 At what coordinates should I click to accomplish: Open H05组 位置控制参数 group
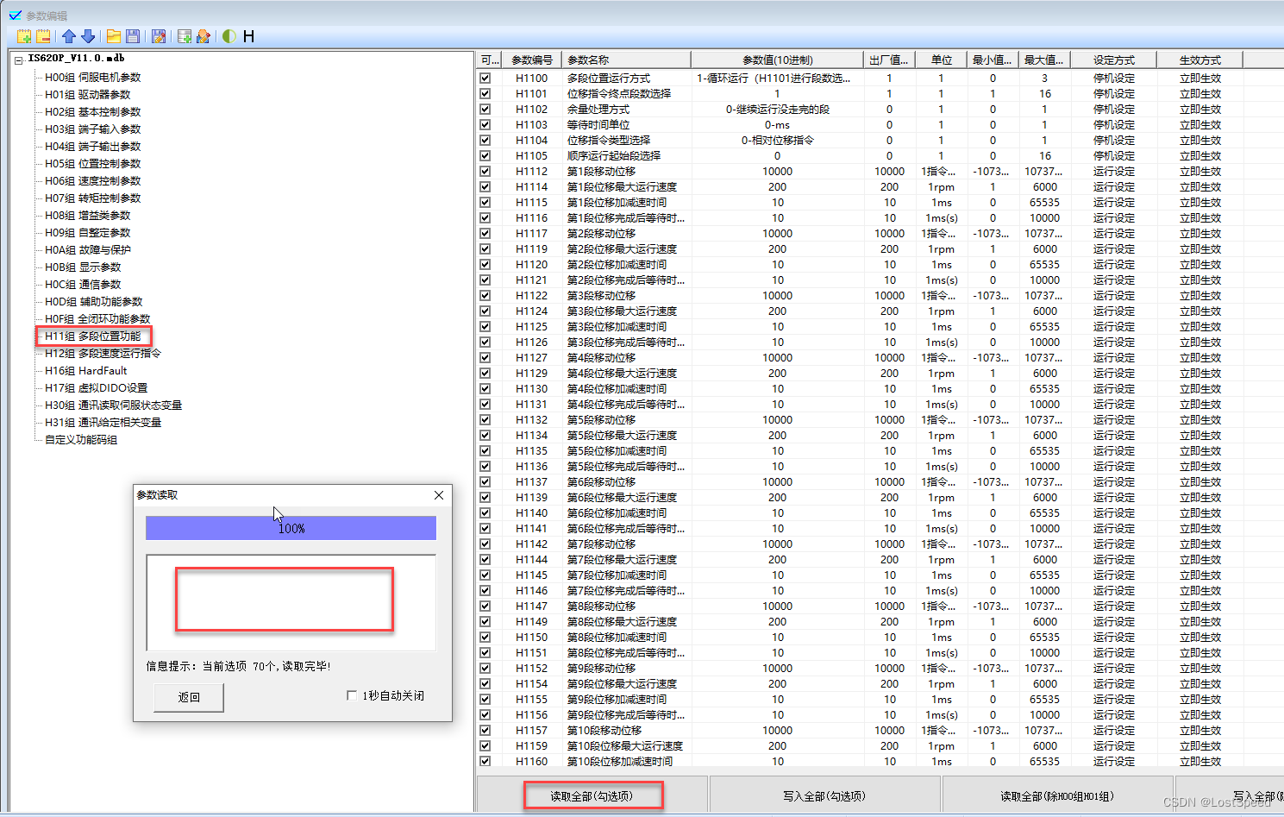point(93,164)
